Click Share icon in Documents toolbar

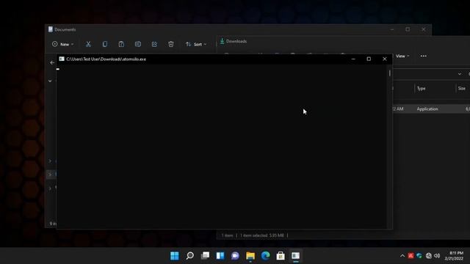pos(154,44)
